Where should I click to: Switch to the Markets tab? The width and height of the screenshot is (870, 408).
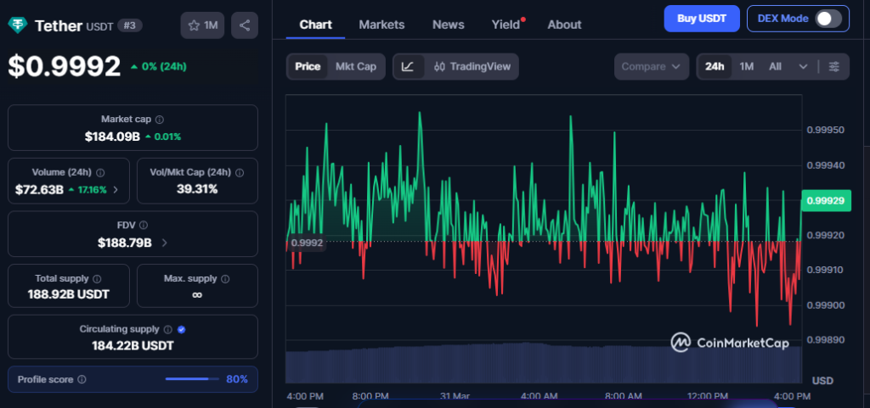click(x=381, y=25)
